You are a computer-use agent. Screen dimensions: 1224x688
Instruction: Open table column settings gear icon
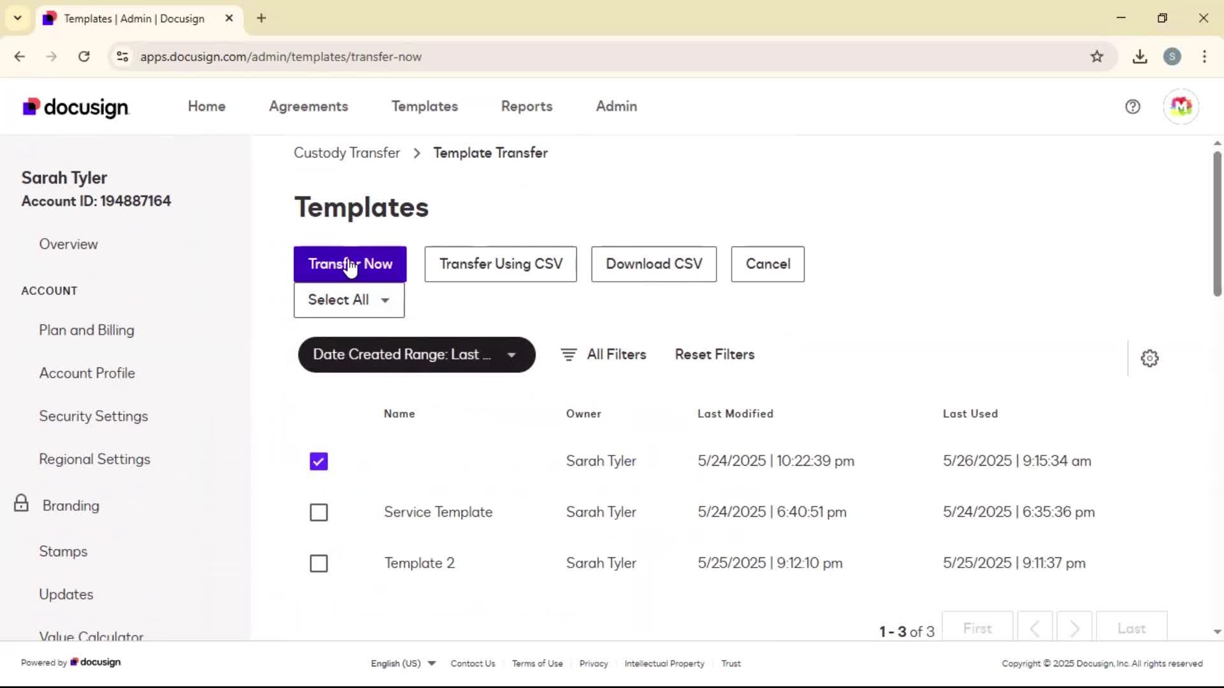pos(1149,358)
